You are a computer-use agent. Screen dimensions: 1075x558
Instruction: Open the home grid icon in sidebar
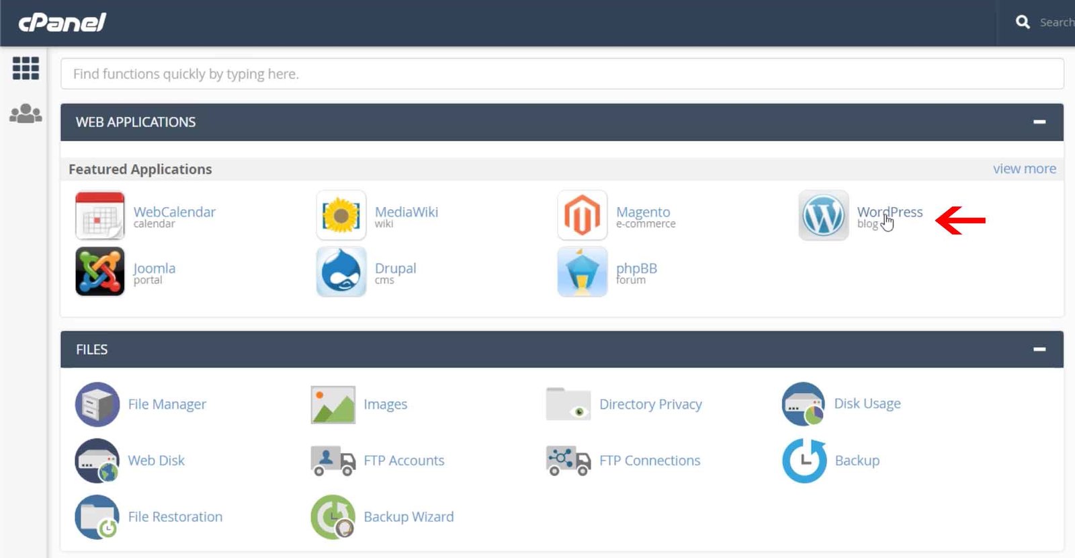(x=26, y=68)
